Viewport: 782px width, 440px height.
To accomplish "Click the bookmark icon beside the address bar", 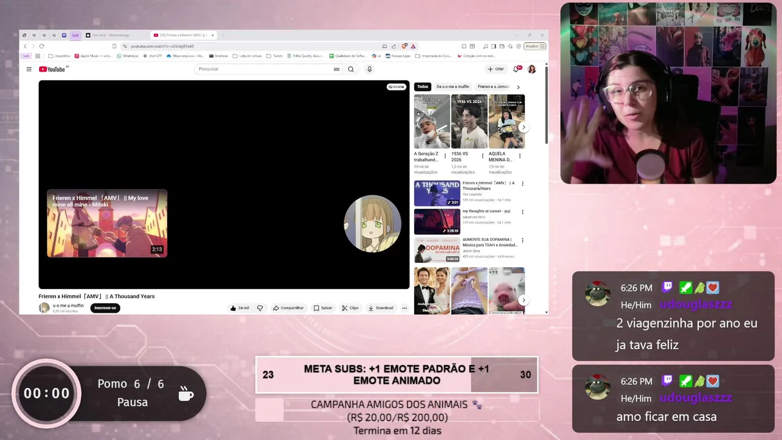I will click(114, 46).
